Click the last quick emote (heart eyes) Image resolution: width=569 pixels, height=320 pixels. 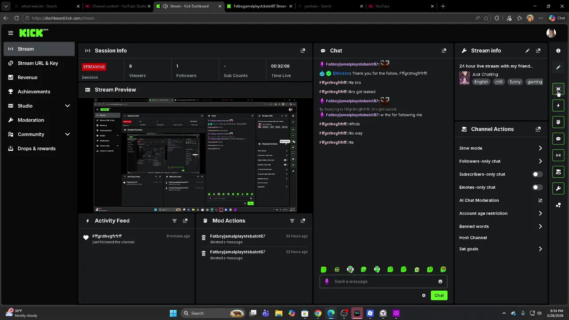point(443,269)
